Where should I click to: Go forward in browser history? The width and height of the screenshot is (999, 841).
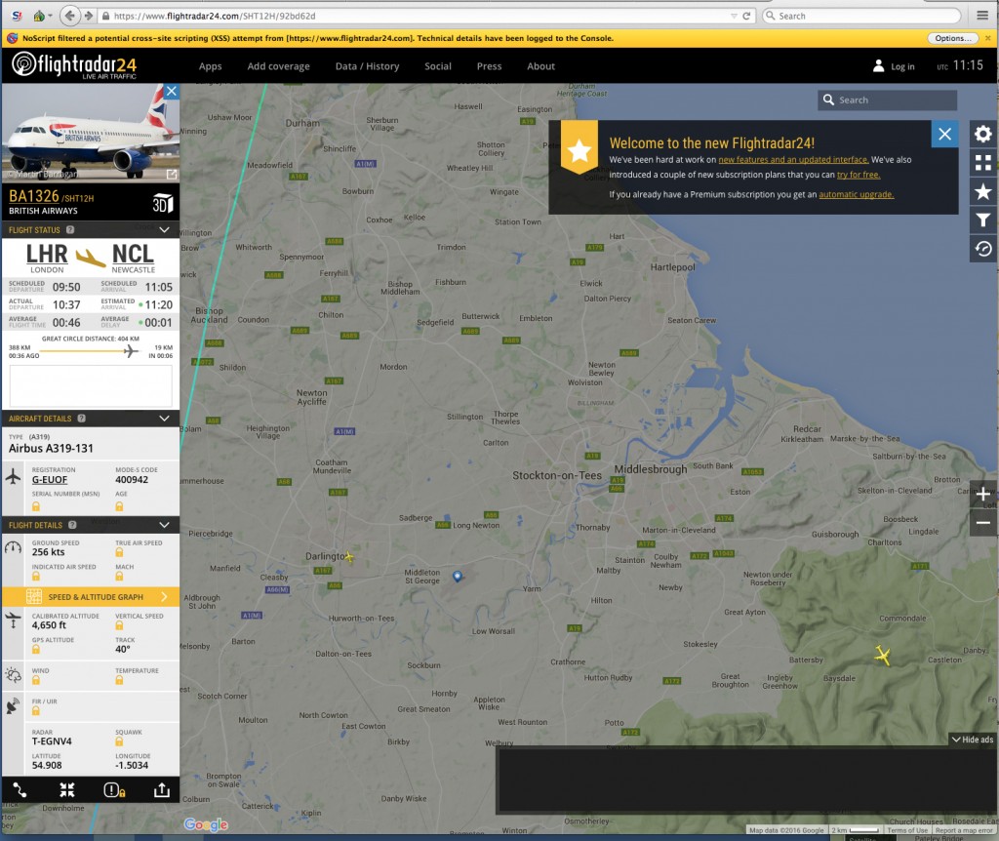click(89, 16)
